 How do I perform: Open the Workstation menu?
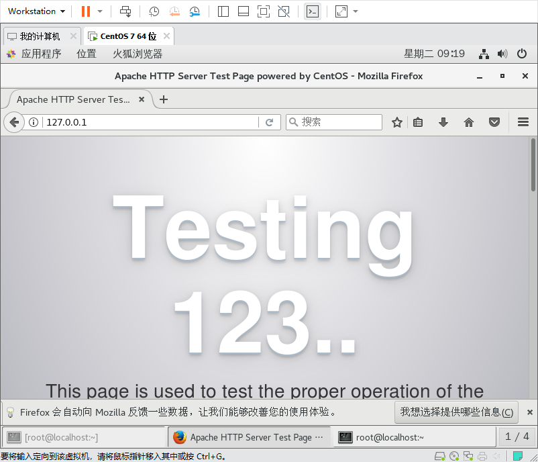[x=34, y=11]
